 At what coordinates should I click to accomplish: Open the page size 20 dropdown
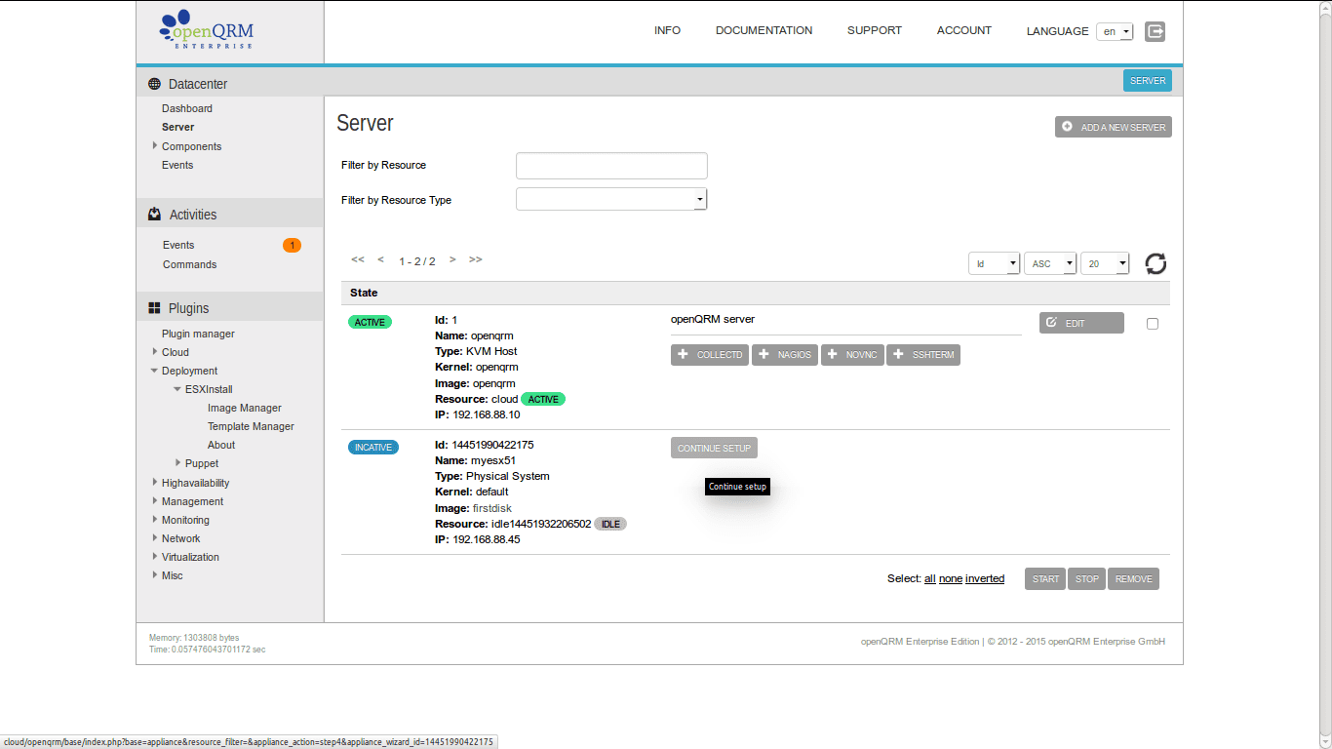pyautogui.click(x=1105, y=263)
